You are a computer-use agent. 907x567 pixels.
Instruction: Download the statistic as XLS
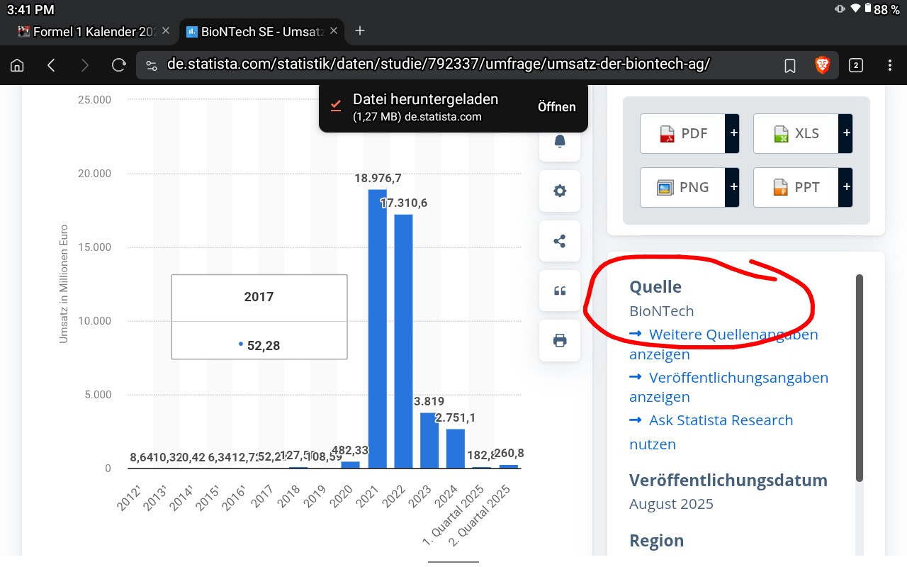coord(796,133)
